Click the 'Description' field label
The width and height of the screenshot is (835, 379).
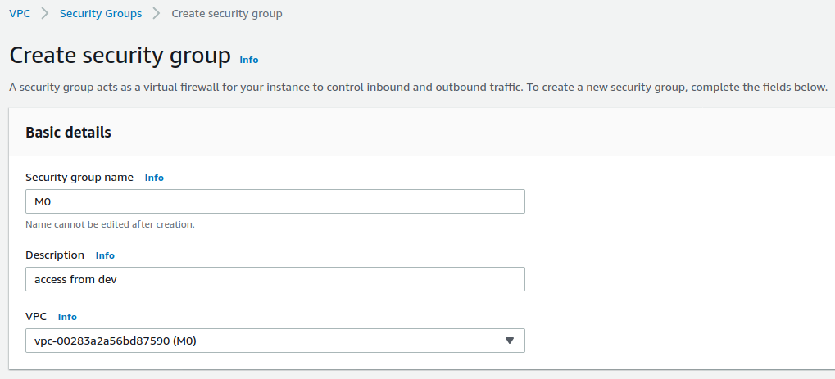tap(55, 255)
